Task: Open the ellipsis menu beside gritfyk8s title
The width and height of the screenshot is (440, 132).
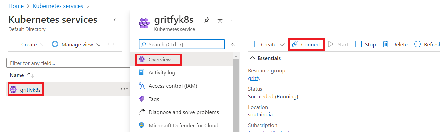Action: (x=233, y=20)
